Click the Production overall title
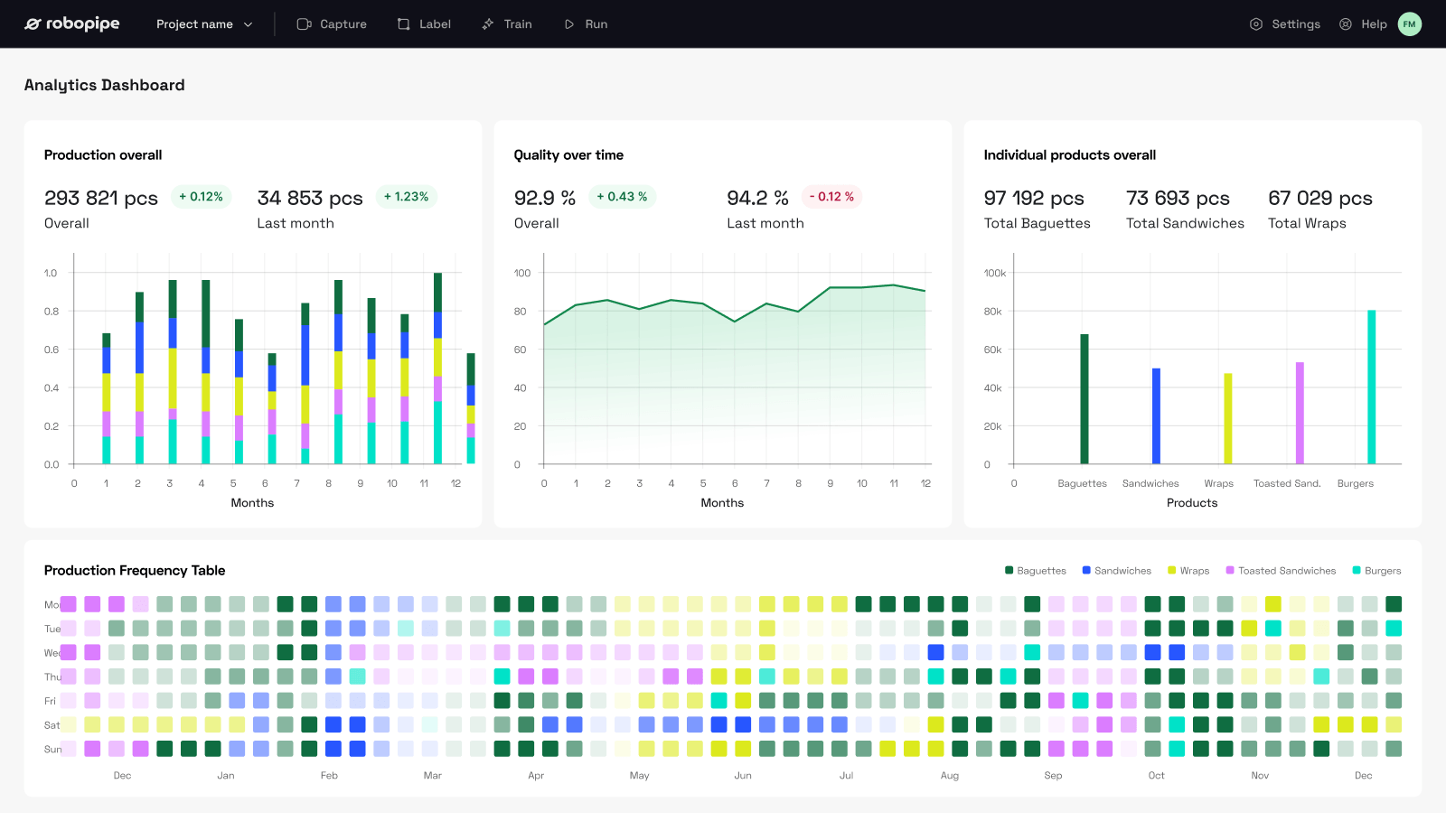 [x=103, y=155]
